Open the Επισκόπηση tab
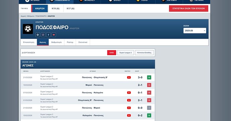The image size is (231, 121). coord(29,42)
